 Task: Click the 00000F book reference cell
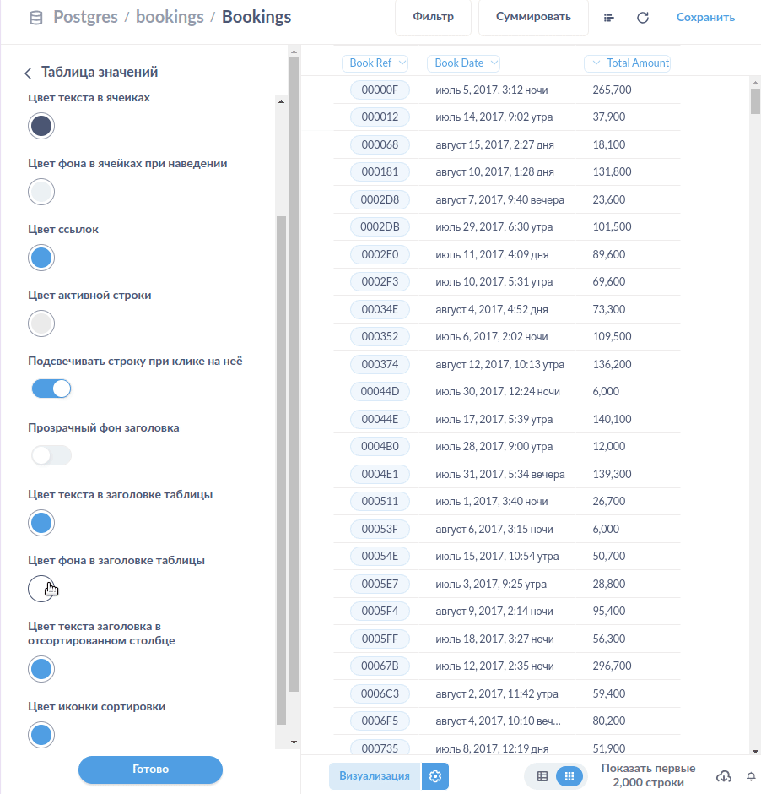click(x=380, y=90)
